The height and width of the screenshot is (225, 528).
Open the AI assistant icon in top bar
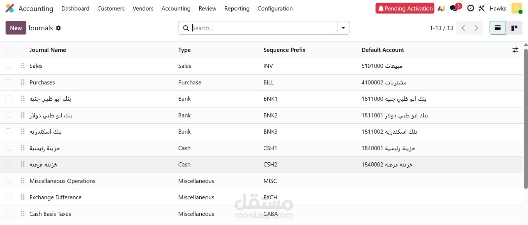click(441, 8)
